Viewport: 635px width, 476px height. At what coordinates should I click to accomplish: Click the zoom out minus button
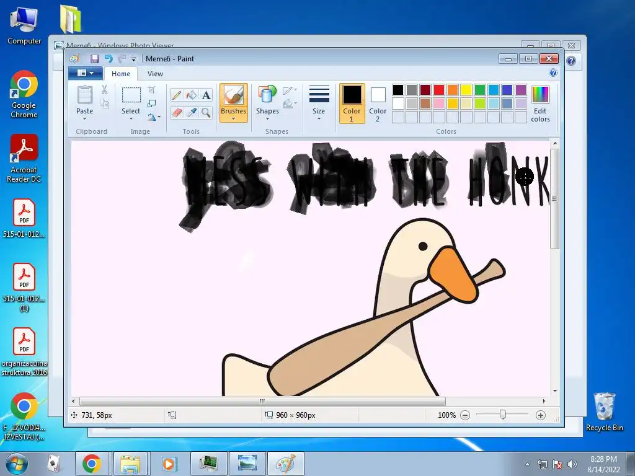pyautogui.click(x=465, y=415)
